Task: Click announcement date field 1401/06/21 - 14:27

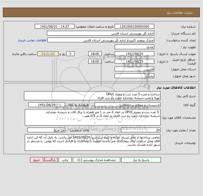Action: coord(55,26)
